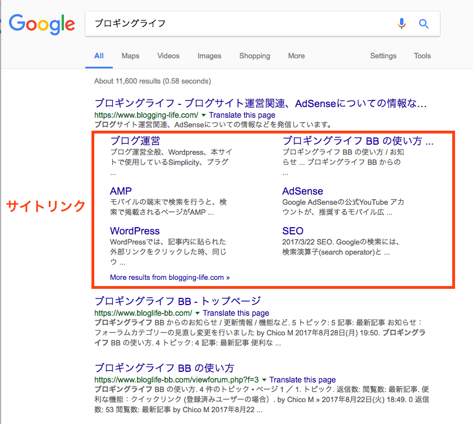Expand dropdown arrow next to bloglife-bb.com URL
Image resolution: width=473 pixels, height=424 pixels.
[x=198, y=313]
